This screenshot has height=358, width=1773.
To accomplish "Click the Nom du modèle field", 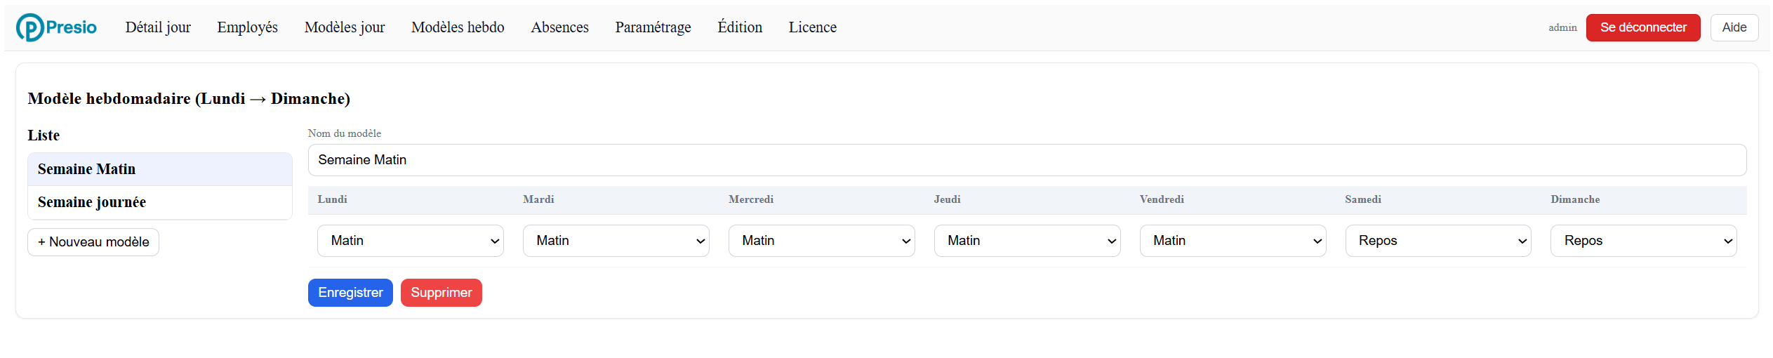I will [1027, 160].
